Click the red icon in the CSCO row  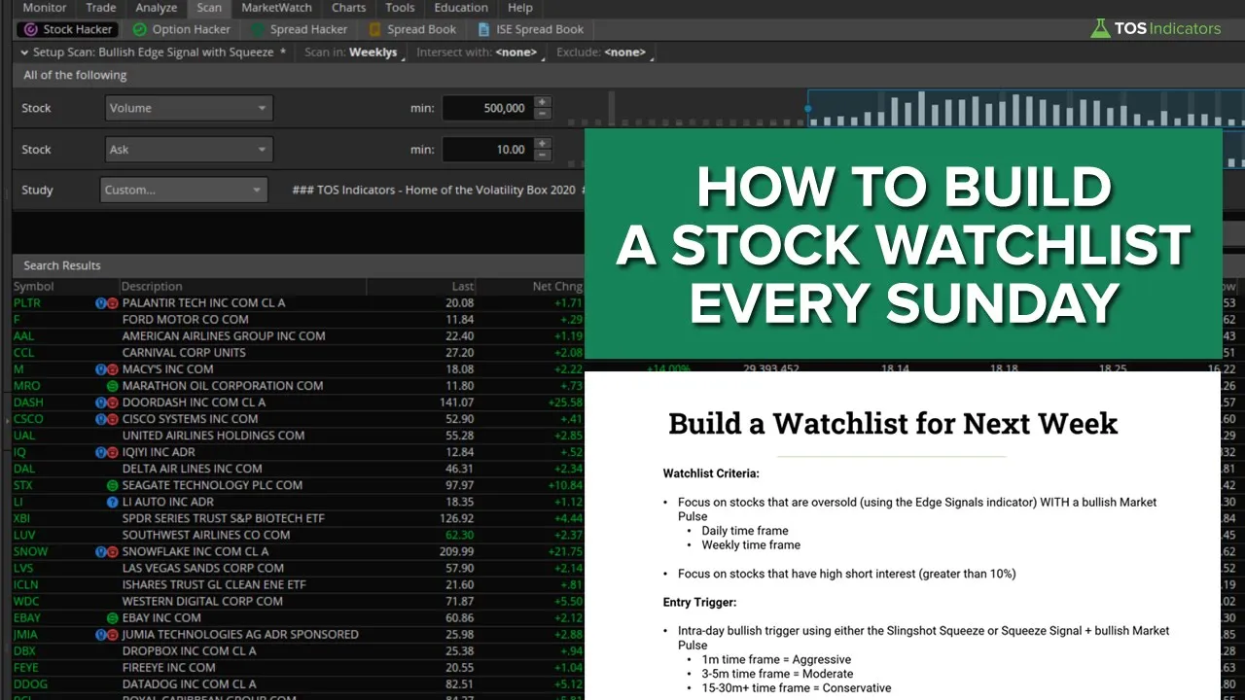tap(112, 419)
